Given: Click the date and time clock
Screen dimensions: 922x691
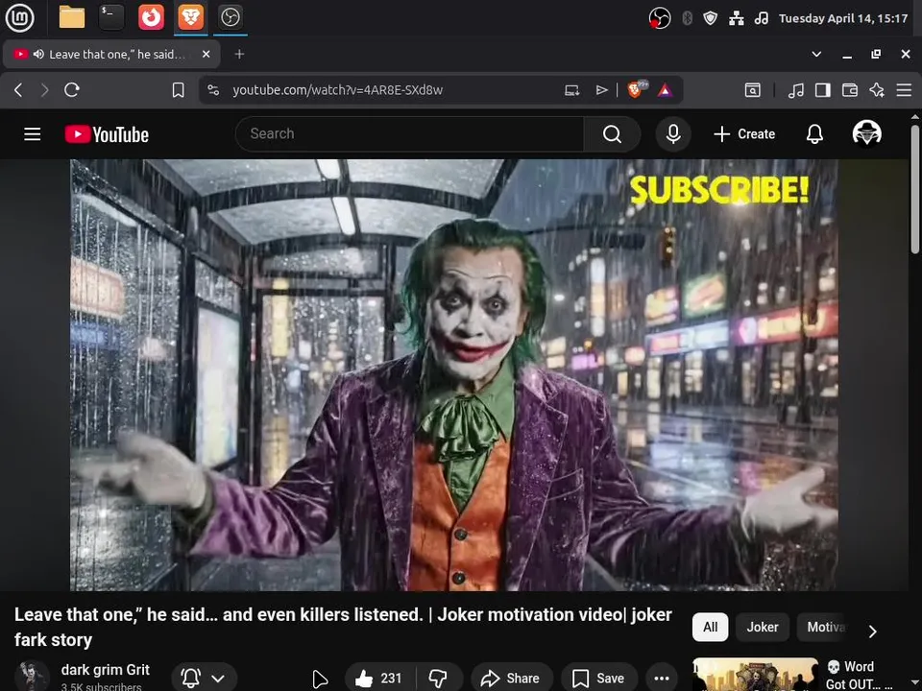Looking at the screenshot, I should (843, 19).
